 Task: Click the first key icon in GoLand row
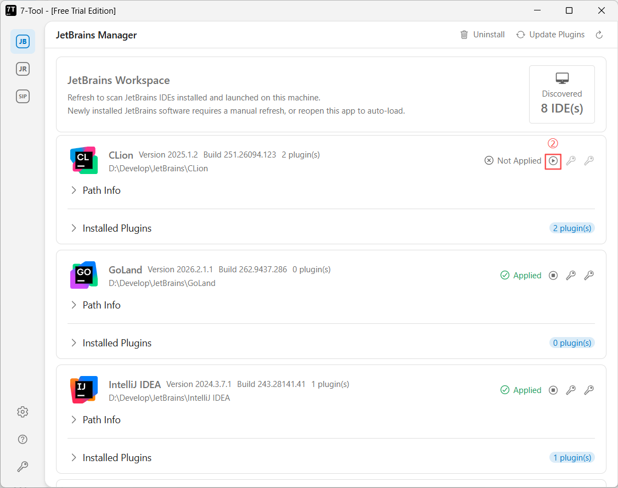571,276
